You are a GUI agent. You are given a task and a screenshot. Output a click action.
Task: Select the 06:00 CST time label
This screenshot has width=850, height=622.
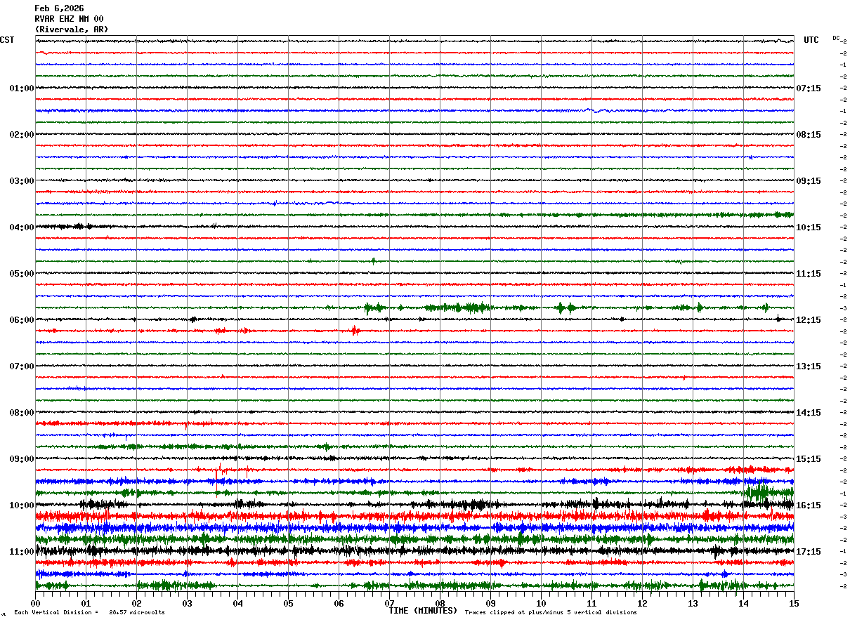22,320
